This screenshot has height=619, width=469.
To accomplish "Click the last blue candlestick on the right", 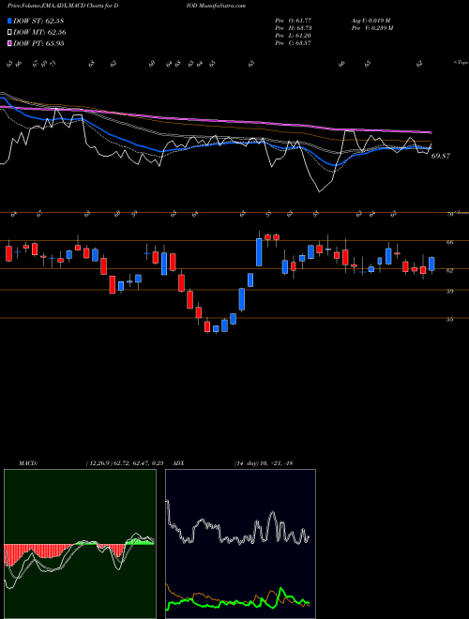I will coord(431,264).
